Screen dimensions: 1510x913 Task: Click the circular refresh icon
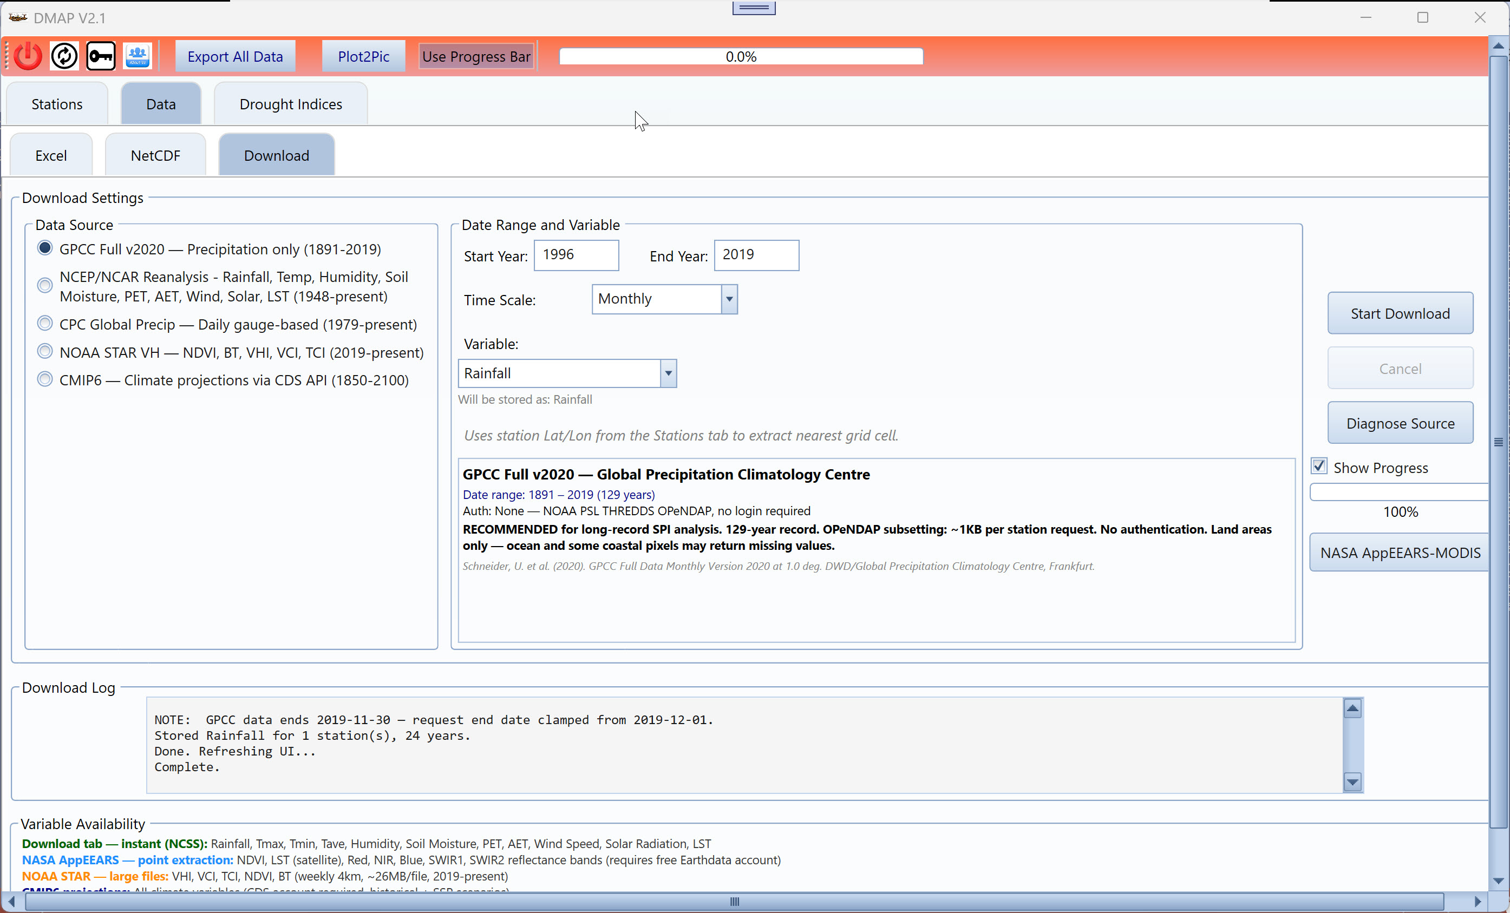64,56
